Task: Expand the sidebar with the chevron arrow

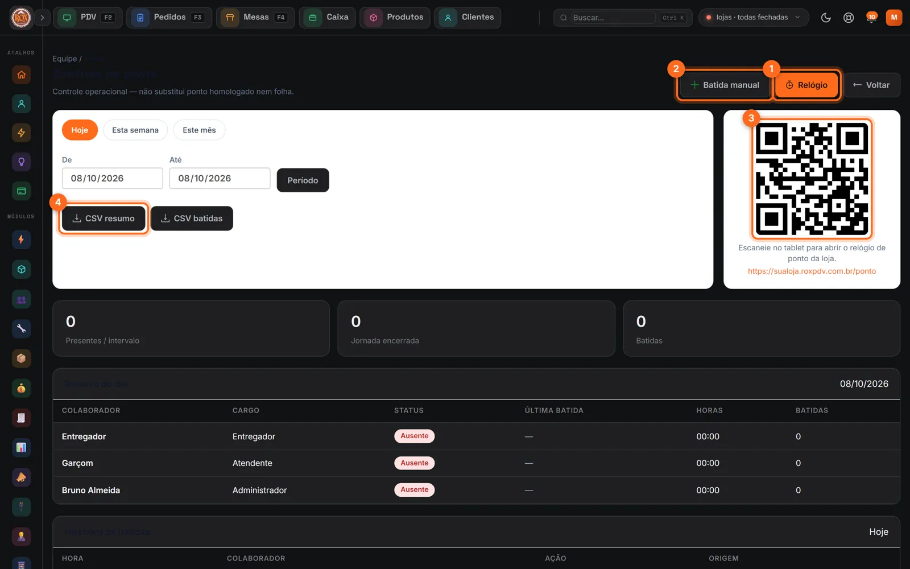Action: 42,18
